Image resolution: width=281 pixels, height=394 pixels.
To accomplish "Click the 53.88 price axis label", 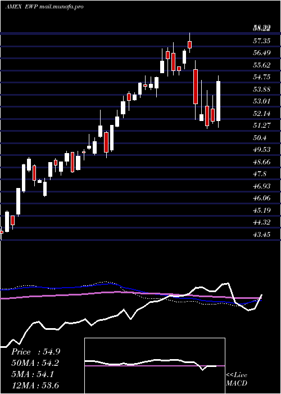I will [262, 89].
